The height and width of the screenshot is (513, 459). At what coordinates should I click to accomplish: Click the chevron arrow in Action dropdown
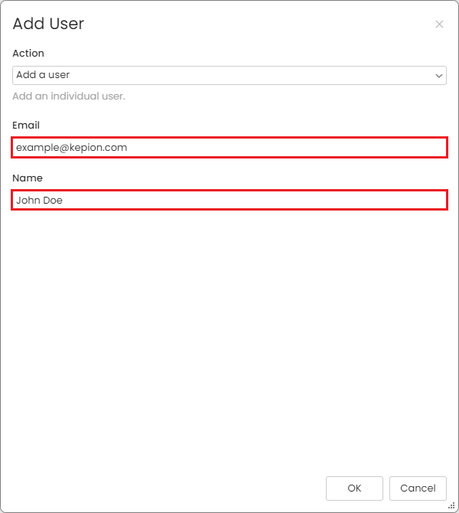pyautogui.click(x=439, y=76)
